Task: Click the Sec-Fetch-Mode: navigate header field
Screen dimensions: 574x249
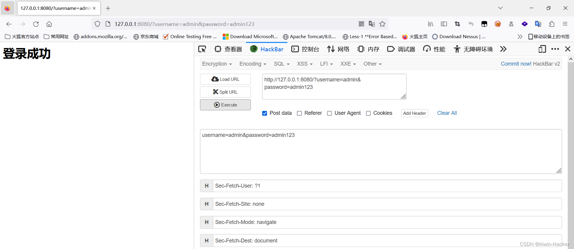Action: (387, 222)
